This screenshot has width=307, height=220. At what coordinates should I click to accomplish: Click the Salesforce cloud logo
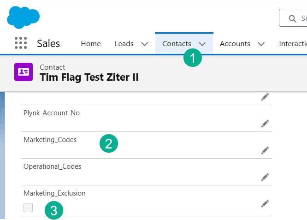[23, 18]
